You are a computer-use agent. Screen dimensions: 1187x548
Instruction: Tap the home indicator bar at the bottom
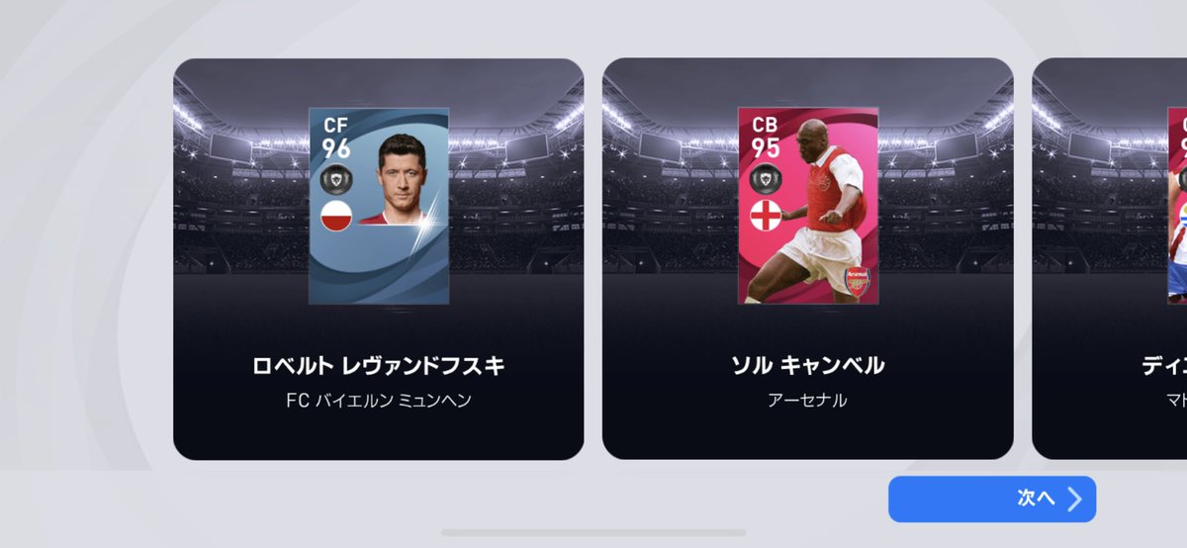coord(593,533)
